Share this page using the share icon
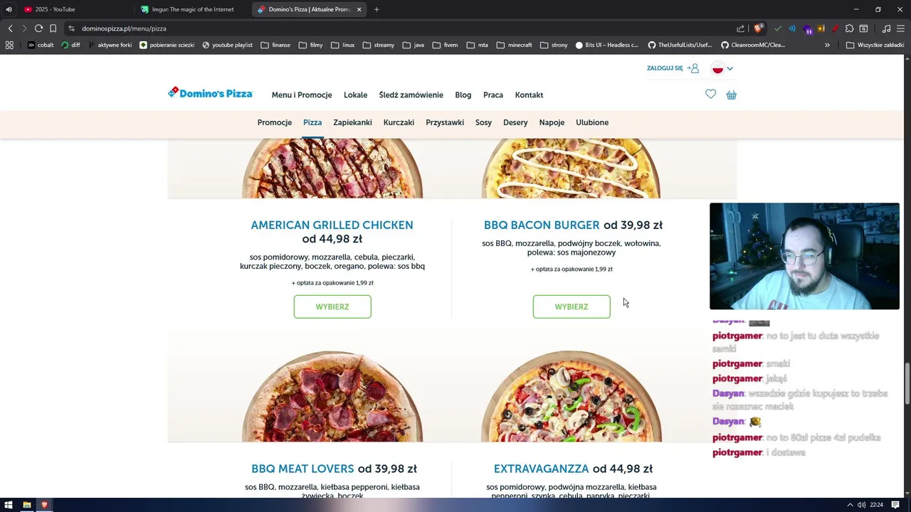Screen dimensions: 911x512 tap(741, 28)
